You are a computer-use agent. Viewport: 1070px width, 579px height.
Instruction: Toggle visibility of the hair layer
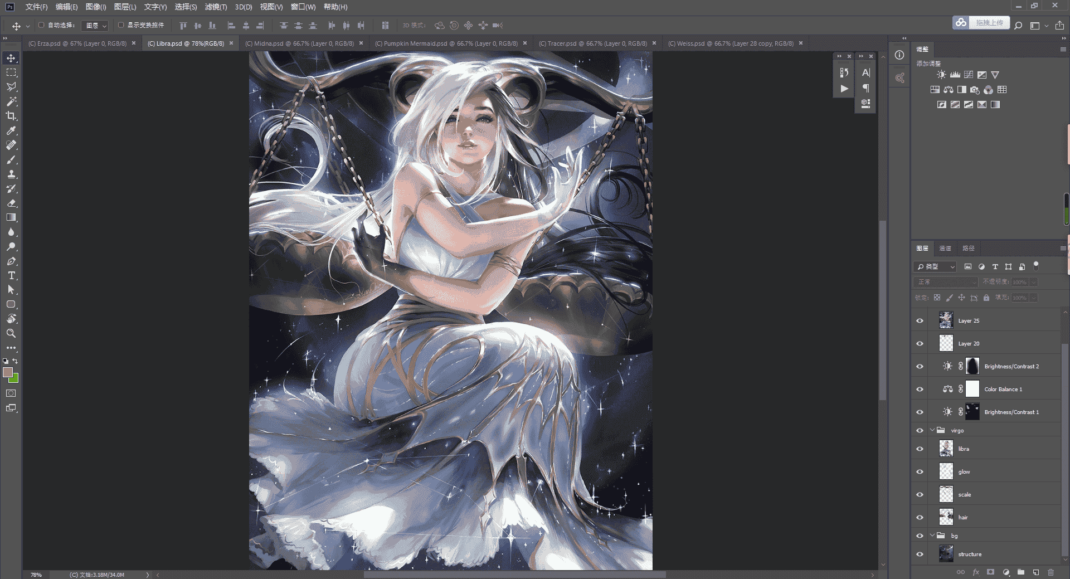click(920, 518)
